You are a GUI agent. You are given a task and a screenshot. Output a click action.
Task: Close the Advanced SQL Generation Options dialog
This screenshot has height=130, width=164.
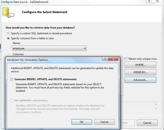pyautogui.click(x=114, y=59)
